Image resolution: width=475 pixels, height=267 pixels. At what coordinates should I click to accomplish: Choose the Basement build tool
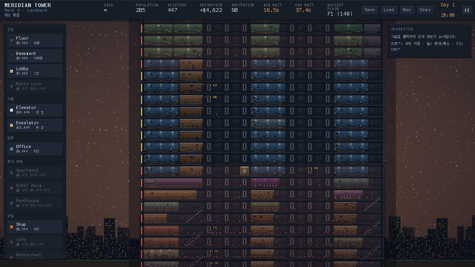tap(35, 56)
